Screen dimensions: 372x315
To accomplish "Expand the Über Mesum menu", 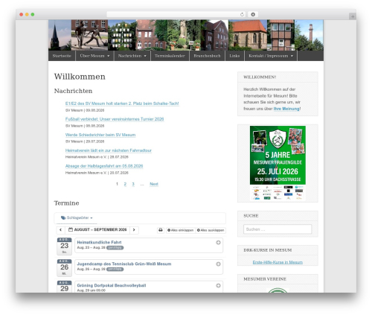I will [x=94, y=56].
